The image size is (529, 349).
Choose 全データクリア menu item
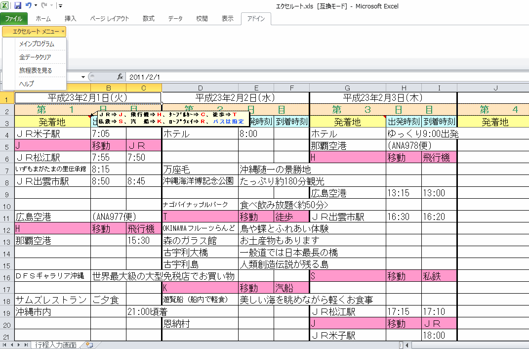[35, 57]
